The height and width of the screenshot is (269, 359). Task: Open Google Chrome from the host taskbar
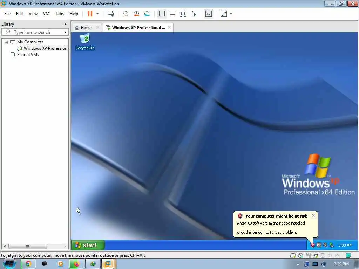28,264
